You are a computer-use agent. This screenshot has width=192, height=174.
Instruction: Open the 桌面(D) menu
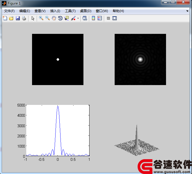86,11
